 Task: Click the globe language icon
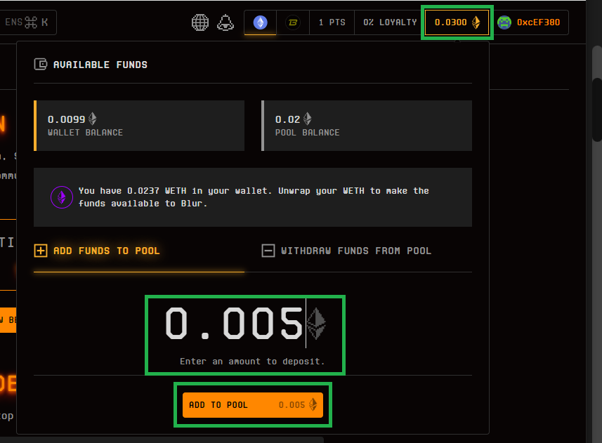click(200, 22)
